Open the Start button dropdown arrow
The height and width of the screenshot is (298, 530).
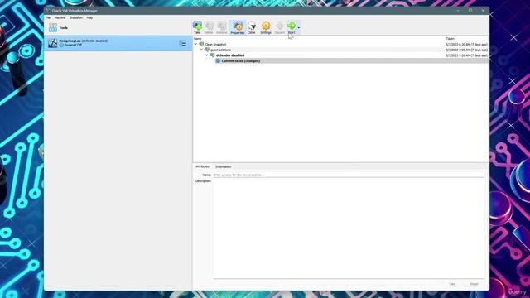pos(299,27)
